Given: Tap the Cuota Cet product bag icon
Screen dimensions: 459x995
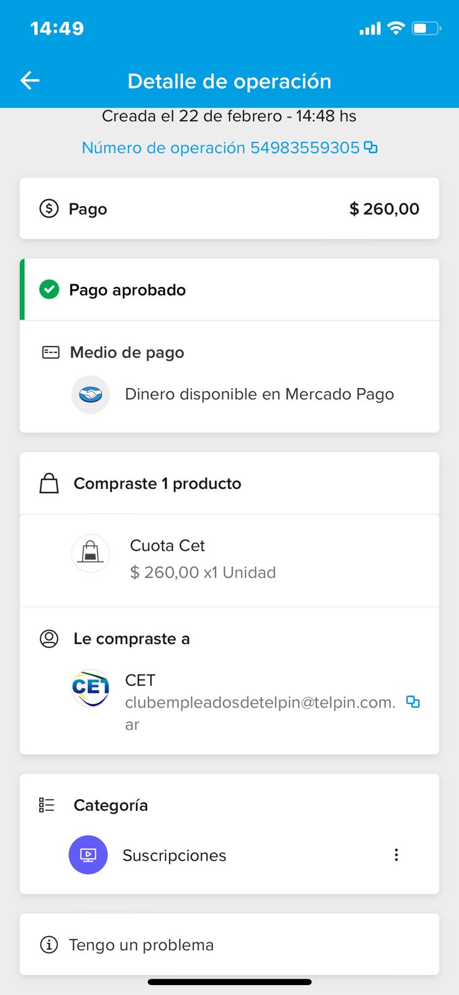Looking at the screenshot, I should 91,553.
